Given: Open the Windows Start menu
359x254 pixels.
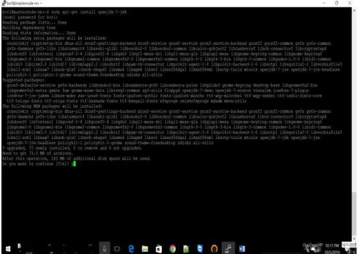Looking at the screenshot, I should [x=8, y=249].
